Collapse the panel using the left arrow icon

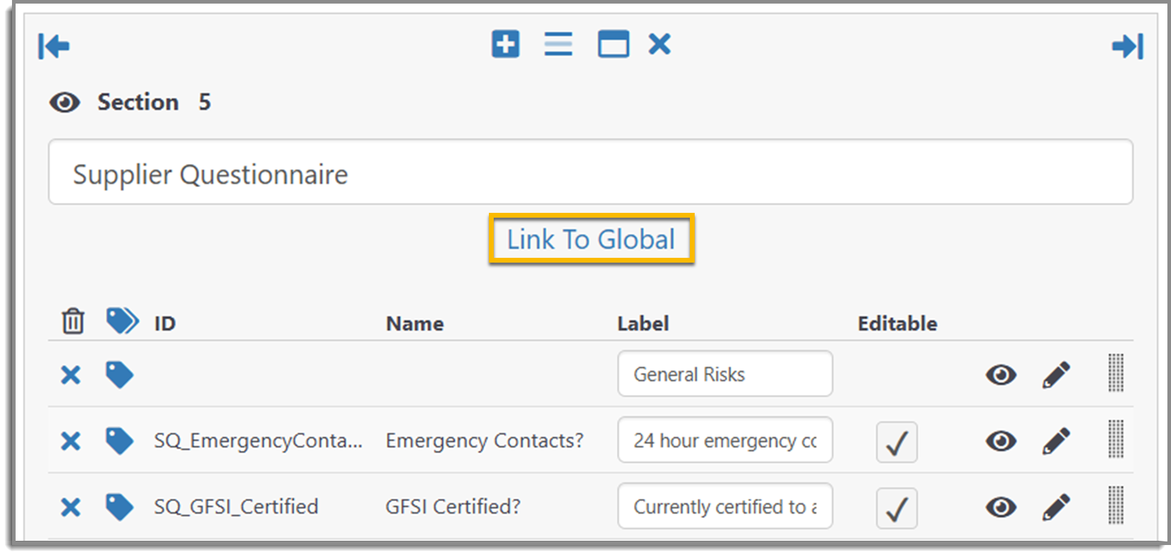[53, 46]
